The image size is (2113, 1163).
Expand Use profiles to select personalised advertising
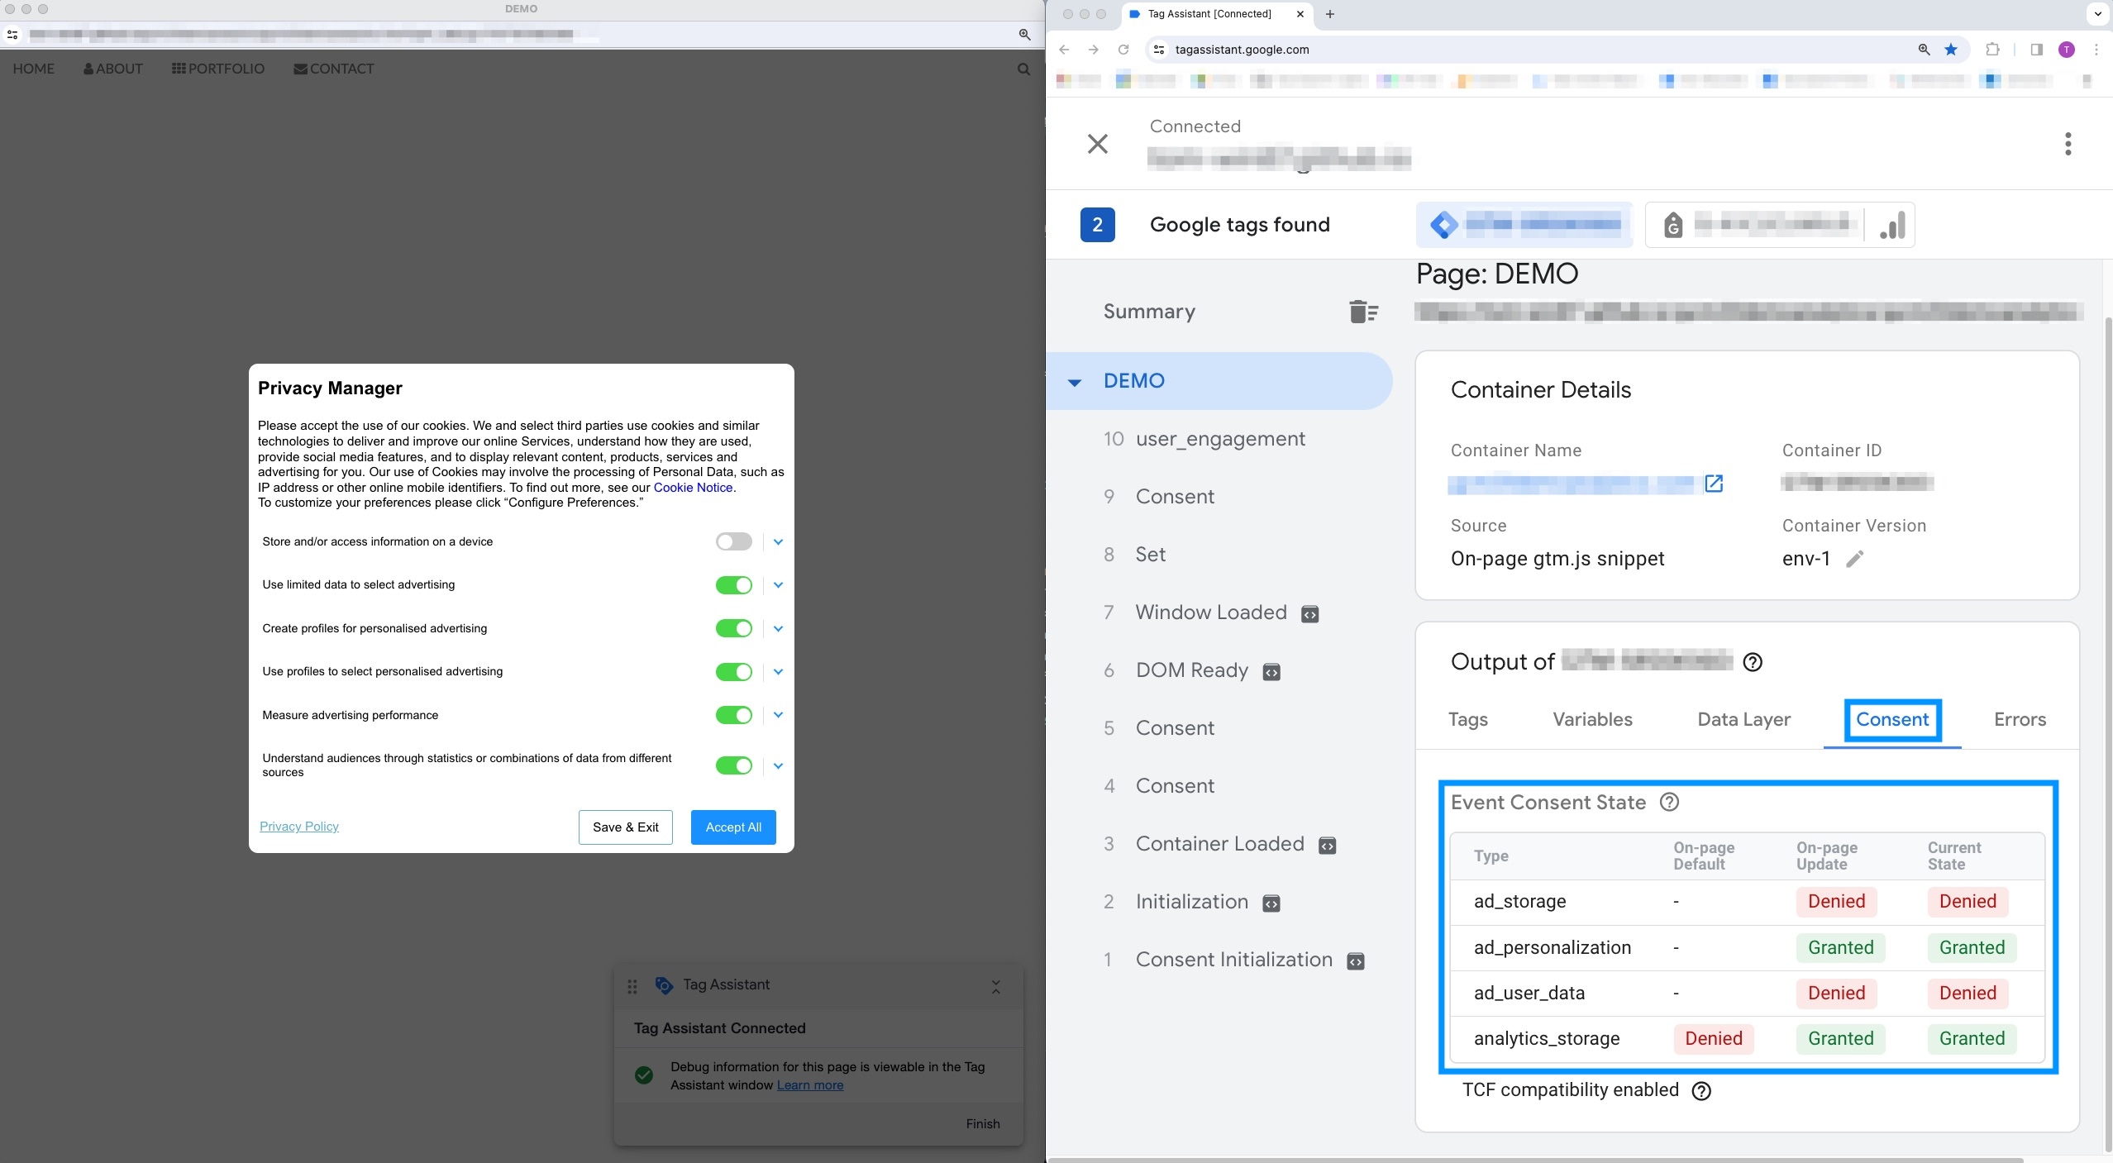click(x=778, y=672)
